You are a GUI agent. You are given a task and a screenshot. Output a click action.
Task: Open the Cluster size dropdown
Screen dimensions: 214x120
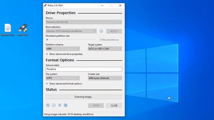click(105, 78)
